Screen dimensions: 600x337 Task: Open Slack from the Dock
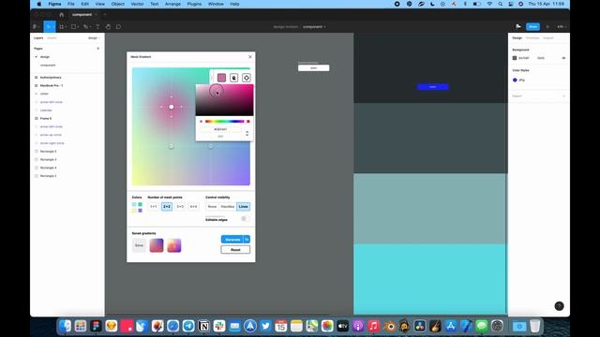coord(219,326)
